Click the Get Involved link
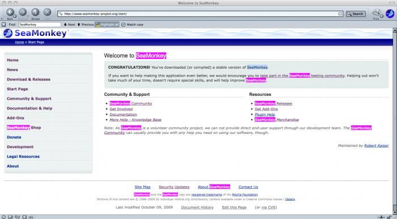Image resolution: width=397 pixels, height=219 pixels. 121,109
